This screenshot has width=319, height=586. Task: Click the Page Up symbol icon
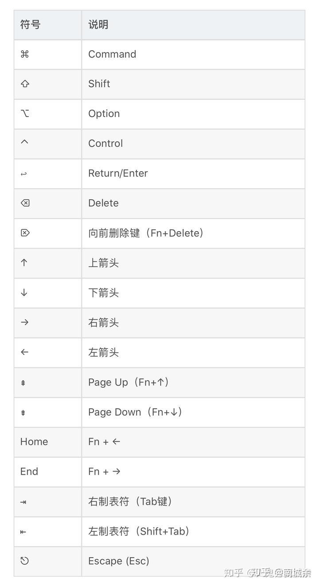(23, 383)
